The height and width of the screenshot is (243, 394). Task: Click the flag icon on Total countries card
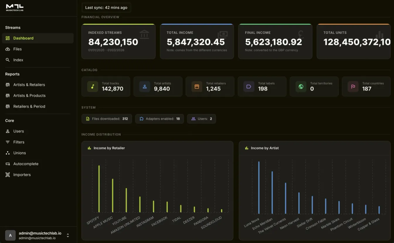(x=353, y=86)
